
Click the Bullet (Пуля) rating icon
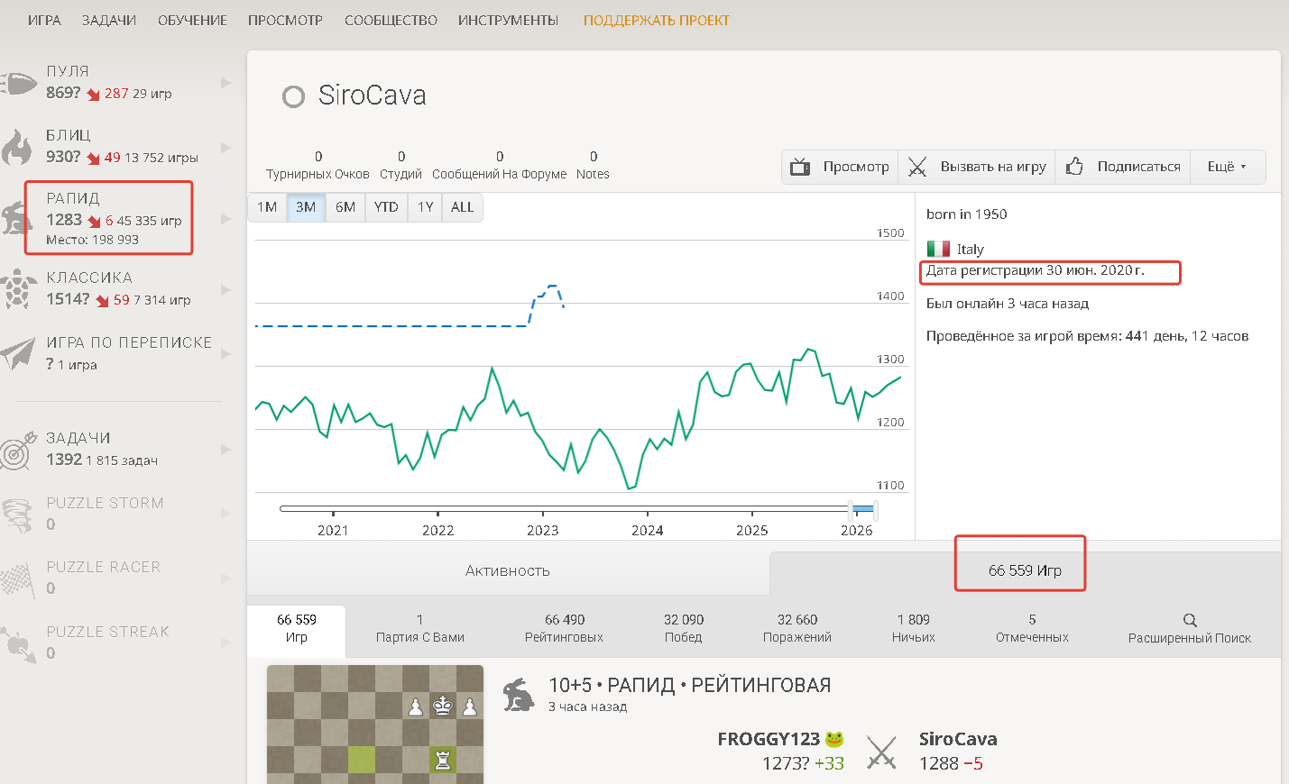(18, 83)
